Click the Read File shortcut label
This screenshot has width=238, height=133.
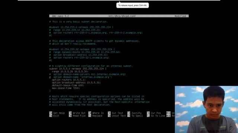point(79,116)
